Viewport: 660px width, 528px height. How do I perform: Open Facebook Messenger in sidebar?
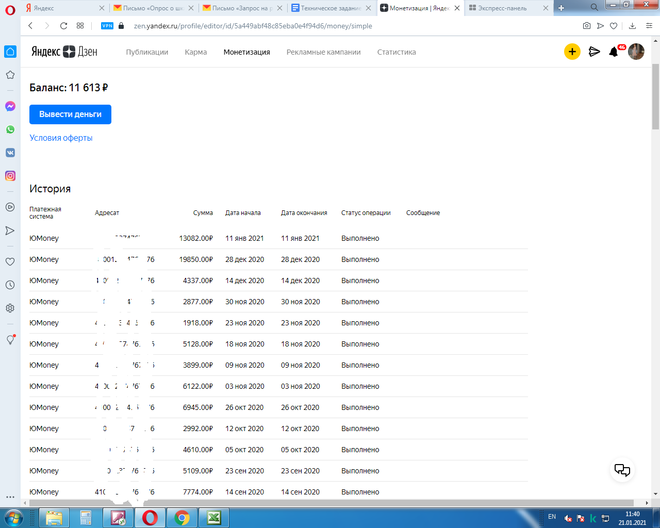point(10,106)
